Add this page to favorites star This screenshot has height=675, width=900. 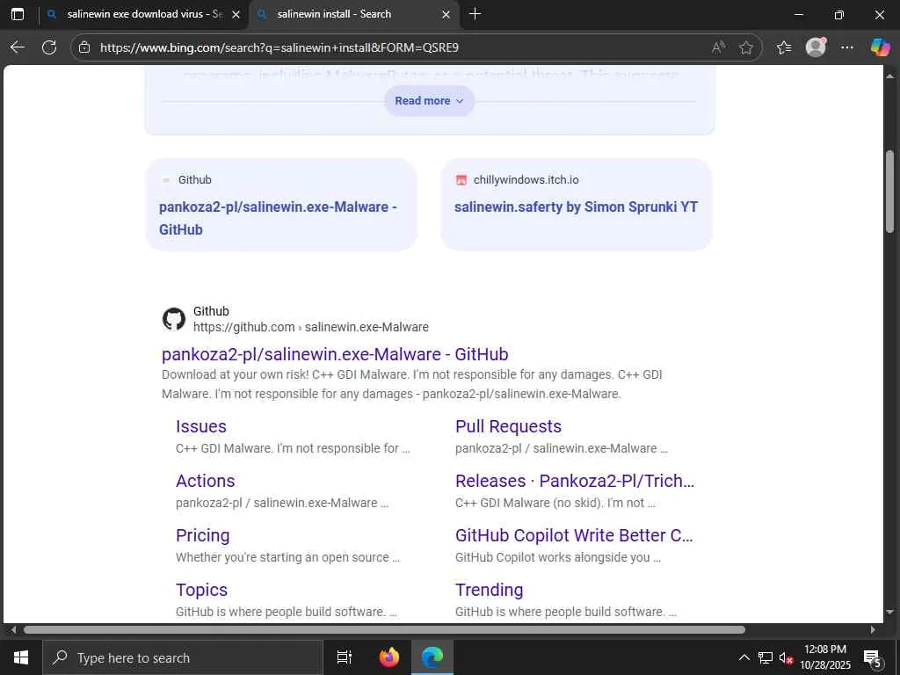point(746,47)
